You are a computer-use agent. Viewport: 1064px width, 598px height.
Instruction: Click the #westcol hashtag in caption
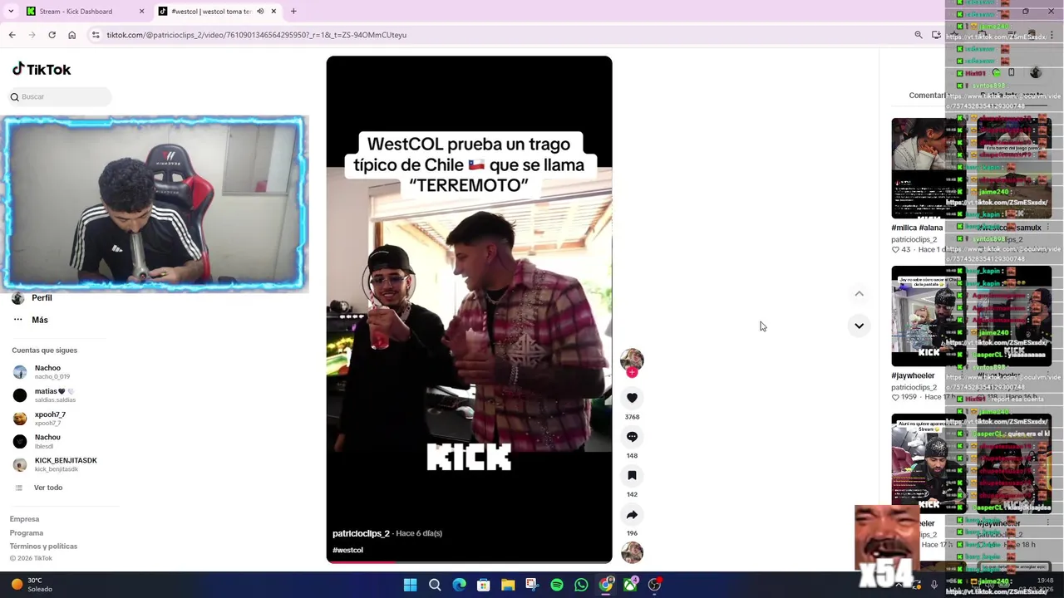[x=347, y=550]
